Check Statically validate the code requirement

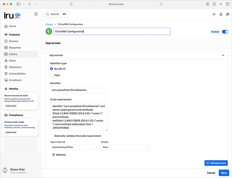(x=52, y=136)
